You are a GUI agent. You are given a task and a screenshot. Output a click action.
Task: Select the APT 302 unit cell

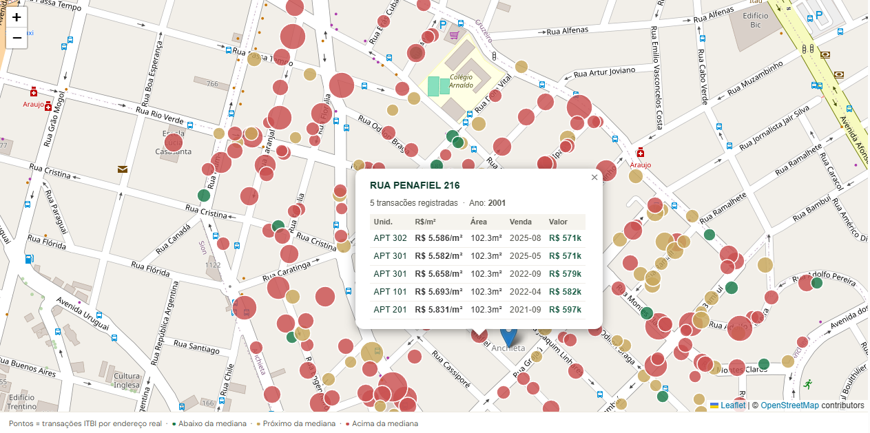click(390, 238)
